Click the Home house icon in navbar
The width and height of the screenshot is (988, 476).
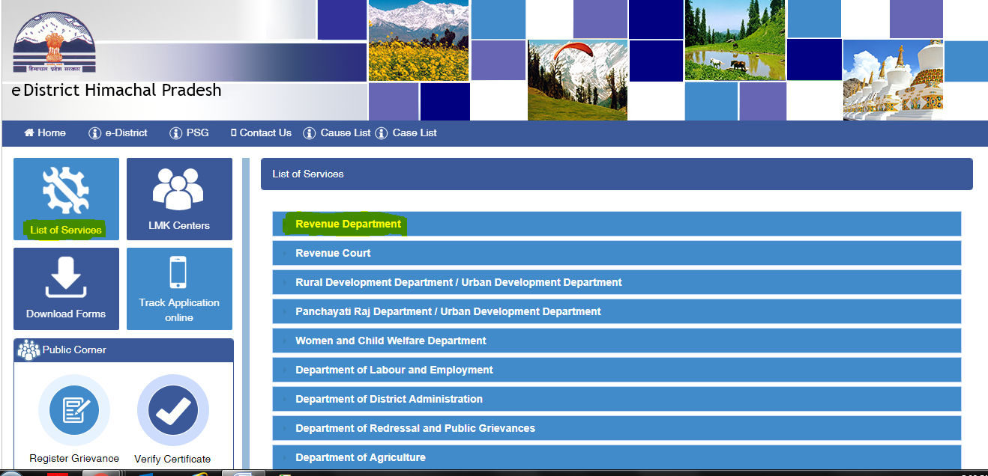point(28,132)
